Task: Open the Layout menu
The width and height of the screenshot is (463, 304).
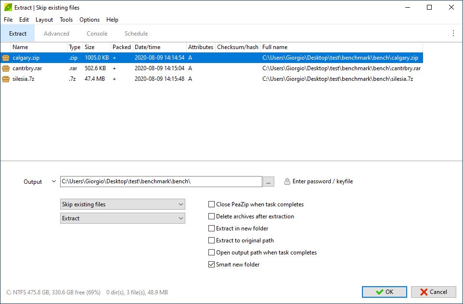Action: (x=44, y=19)
